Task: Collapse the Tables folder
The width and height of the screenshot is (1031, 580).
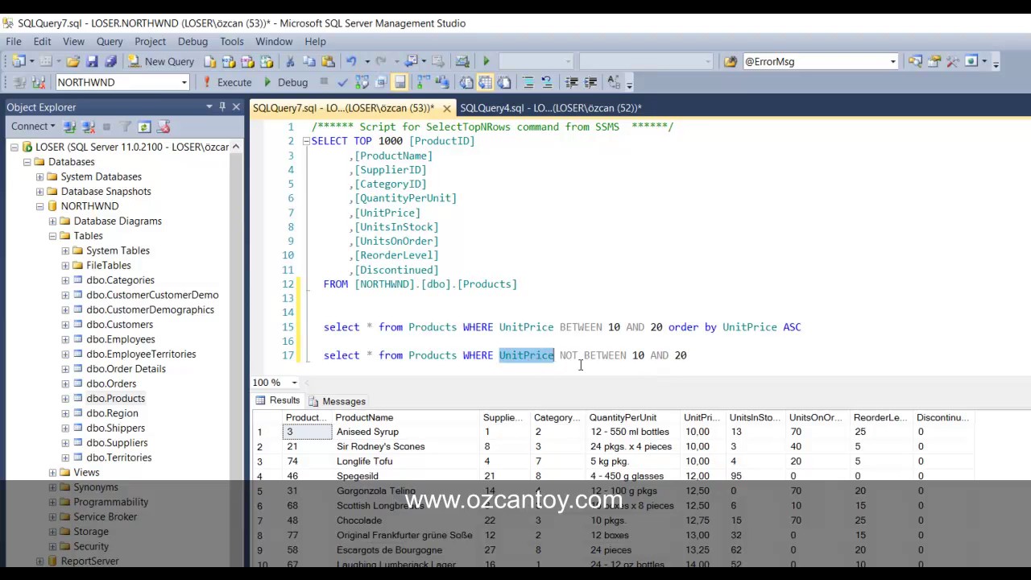Action: [53, 236]
